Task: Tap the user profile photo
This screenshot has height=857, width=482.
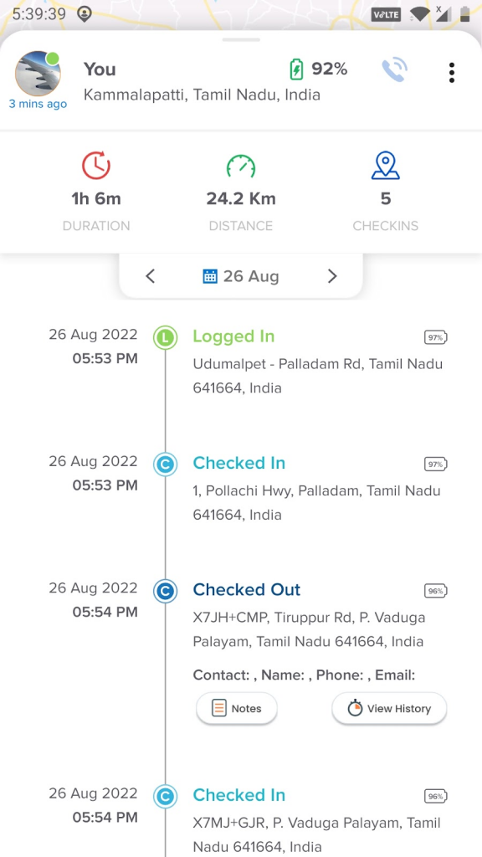Action: pos(38,74)
